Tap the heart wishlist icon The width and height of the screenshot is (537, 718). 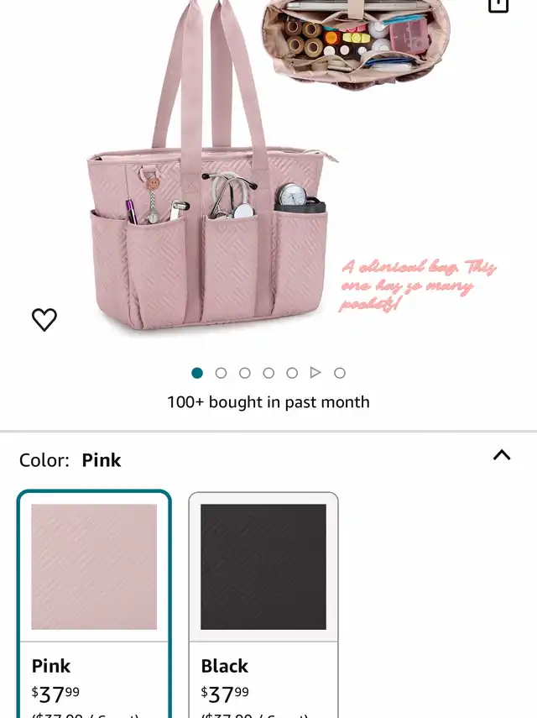(44, 319)
